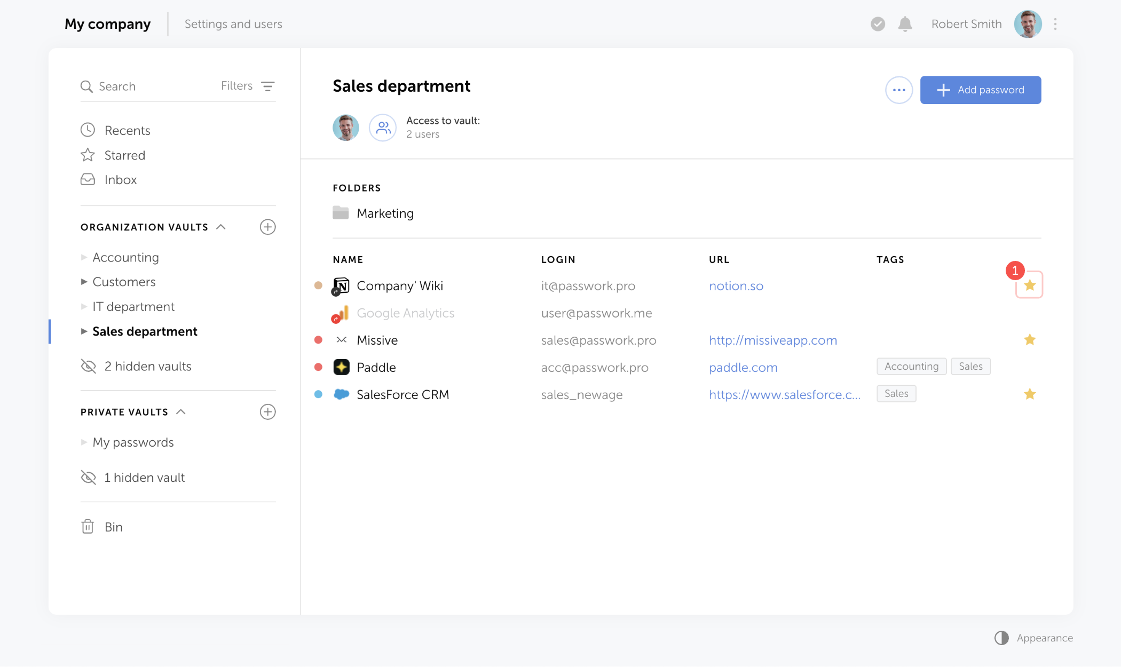This screenshot has width=1121, height=667.
Task: Open the Bin
Action: pyautogui.click(x=113, y=527)
